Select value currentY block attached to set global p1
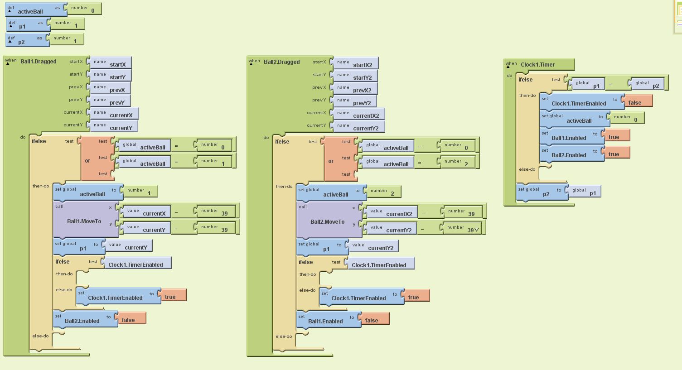682x370 pixels. (x=127, y=246)
